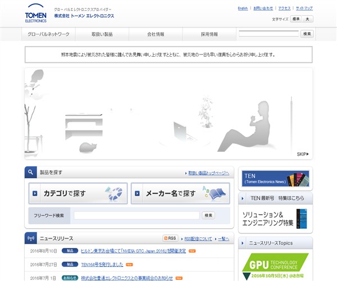This screenshot has height=281, width=337.
Task: Open the 採用情報 menu
Action: tap(209, 34)
